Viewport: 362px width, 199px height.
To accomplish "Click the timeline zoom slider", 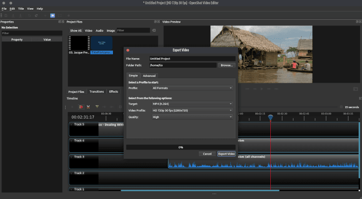I will [288, 107].
